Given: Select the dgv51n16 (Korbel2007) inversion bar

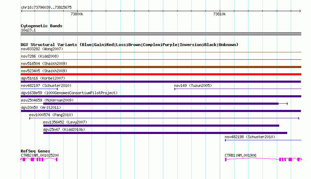Looking at the screenshot, I should (161, 82).
